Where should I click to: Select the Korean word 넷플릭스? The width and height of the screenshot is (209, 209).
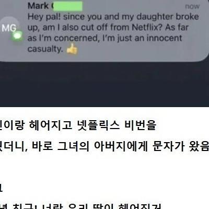(x=98, y=125)
